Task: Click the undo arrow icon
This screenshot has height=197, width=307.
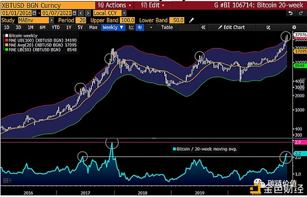Action: pos(291,13)
